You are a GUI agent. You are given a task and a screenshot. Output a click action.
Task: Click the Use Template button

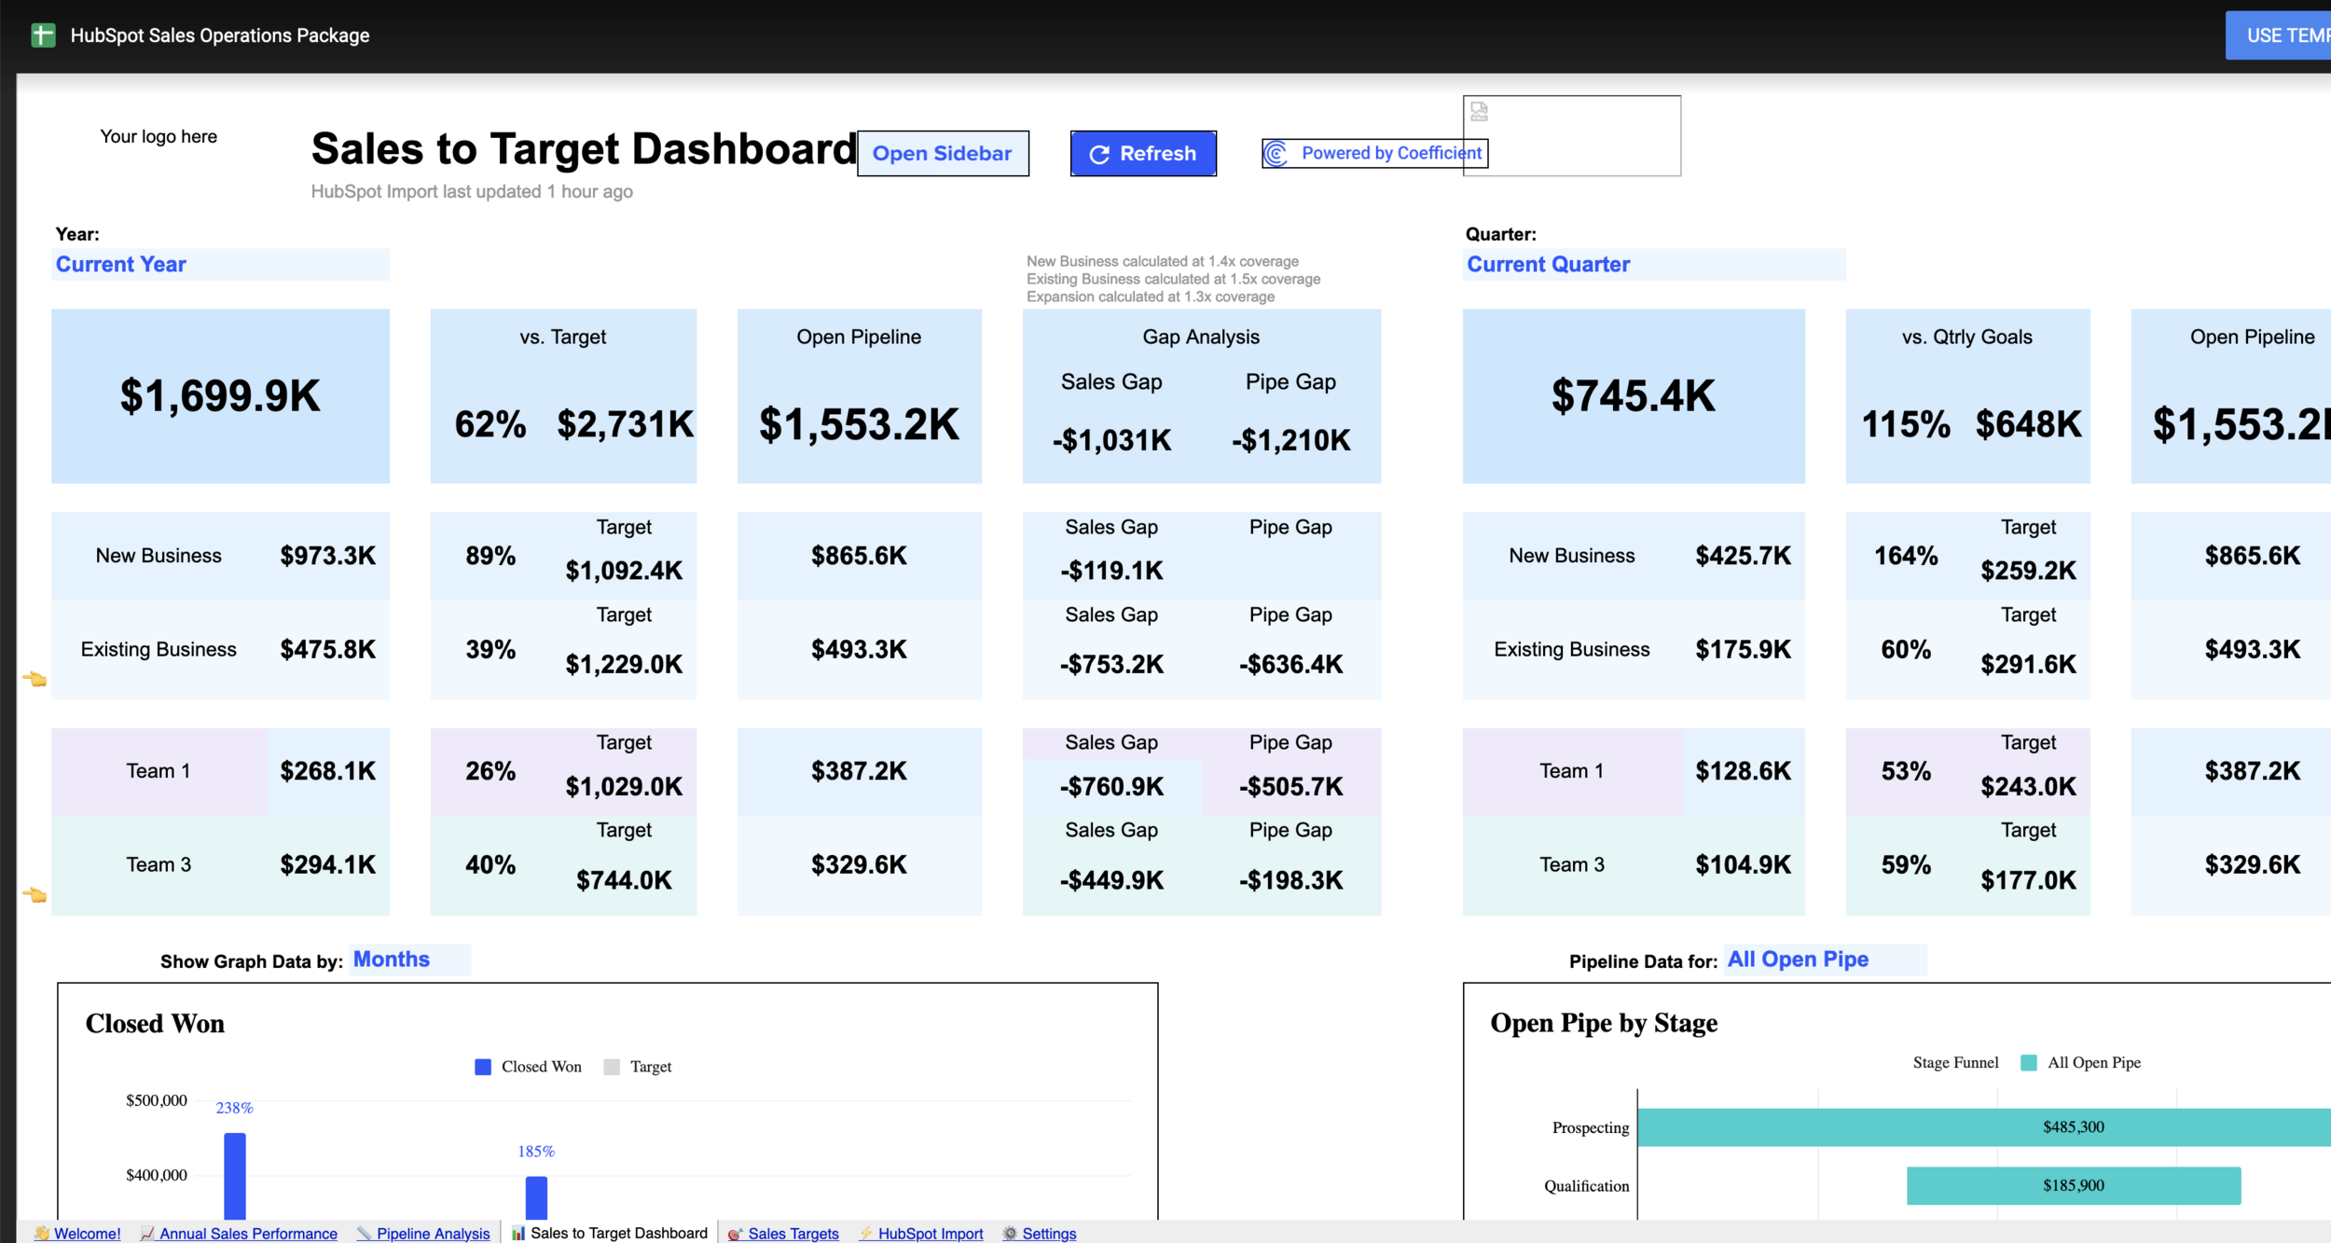(x=2281, y=35)
